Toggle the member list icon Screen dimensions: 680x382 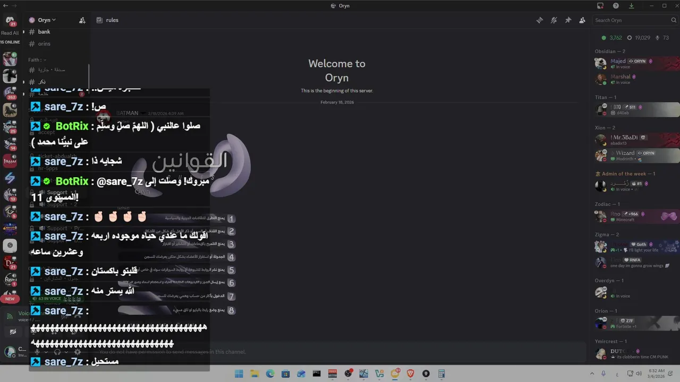pyautogui.click(x=582, y=20)
